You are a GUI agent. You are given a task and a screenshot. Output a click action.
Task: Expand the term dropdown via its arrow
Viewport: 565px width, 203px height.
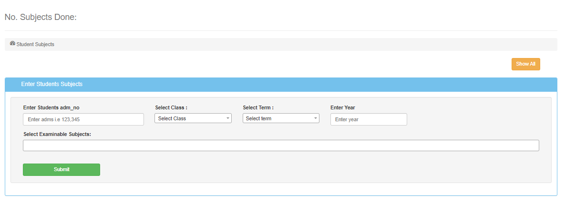(316, 118)
